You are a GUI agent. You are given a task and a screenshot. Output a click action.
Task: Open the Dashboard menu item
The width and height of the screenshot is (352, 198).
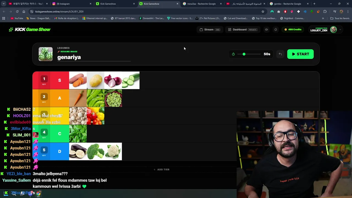[243, 29]
